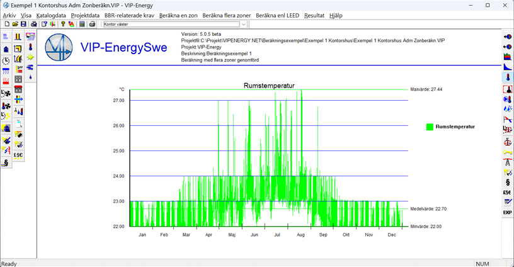514x267 pixels.
Task: Click the sun icon in left toolbar
Action: click(x=30, y=57)
